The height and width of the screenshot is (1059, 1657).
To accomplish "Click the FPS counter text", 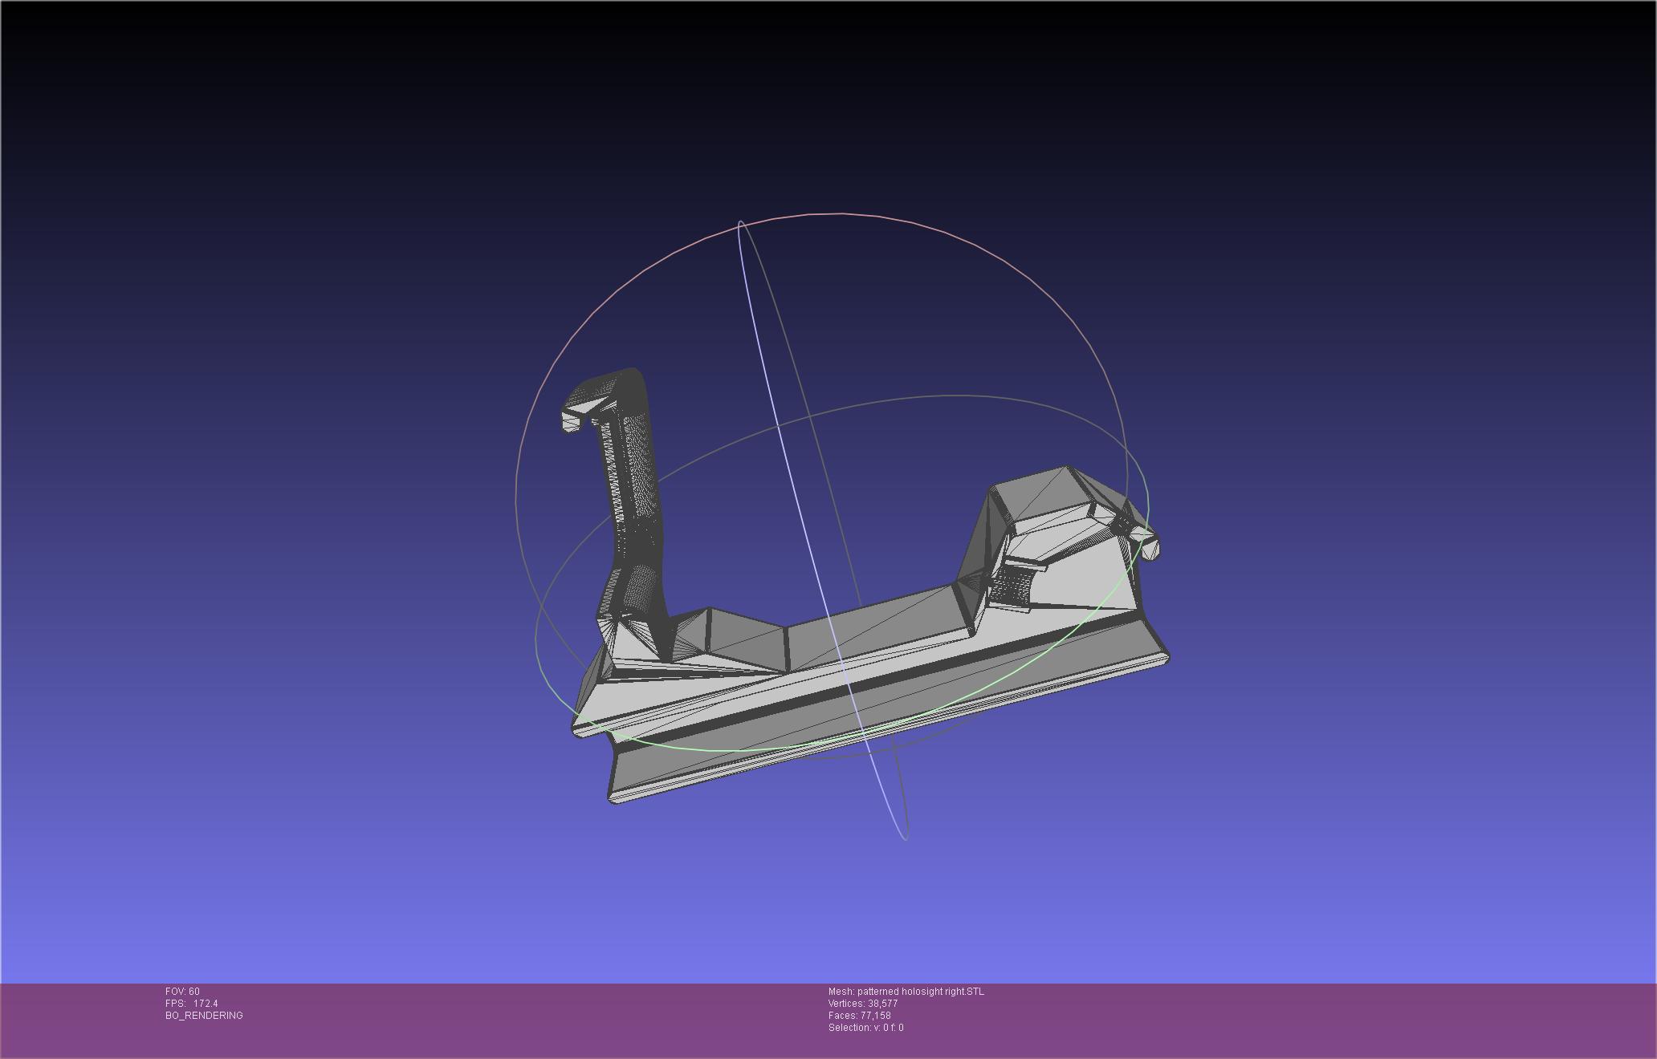I will tap(191, 1004).
